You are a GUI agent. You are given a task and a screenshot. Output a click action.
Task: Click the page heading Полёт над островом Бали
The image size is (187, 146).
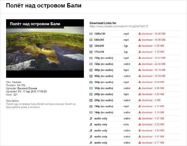pyautogui.click(x=44, y=6)
